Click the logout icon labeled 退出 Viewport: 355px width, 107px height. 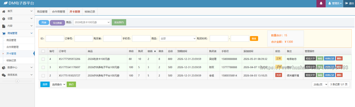pos(346,4)
